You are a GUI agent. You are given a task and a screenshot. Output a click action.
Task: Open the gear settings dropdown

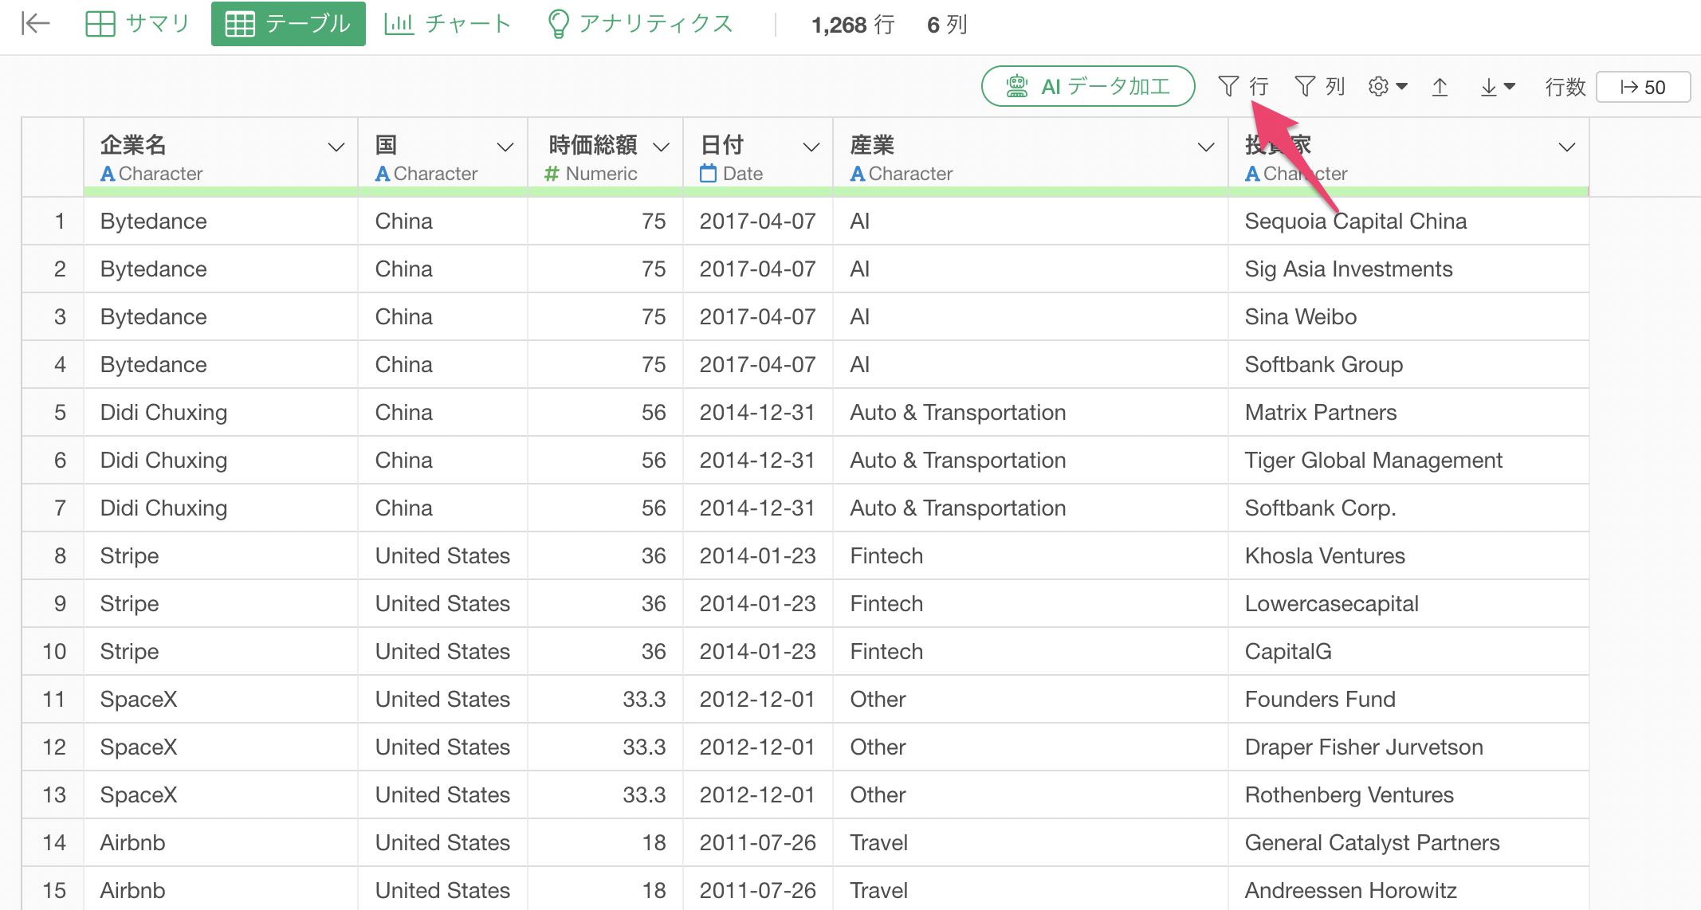(x=1388, y=86)
